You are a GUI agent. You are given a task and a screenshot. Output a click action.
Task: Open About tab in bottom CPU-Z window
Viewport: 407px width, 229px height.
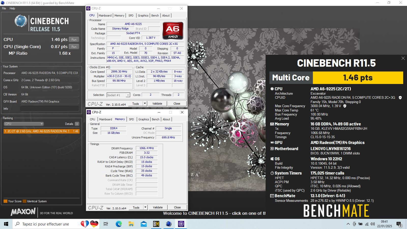[166, 119]
